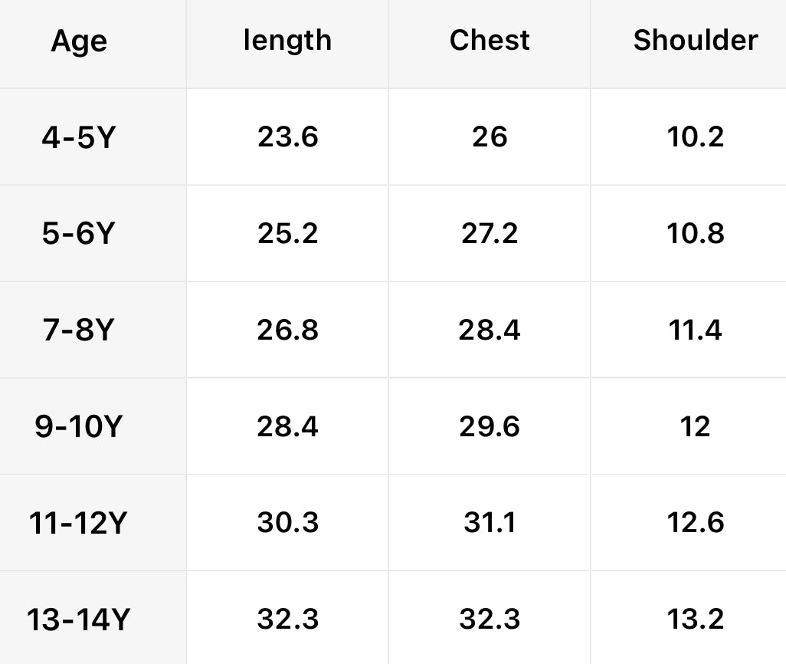The height and width of the screenshot is (664, 786).
Task: Click the 13.2 shoulder cell
Action: coord(695,620)
